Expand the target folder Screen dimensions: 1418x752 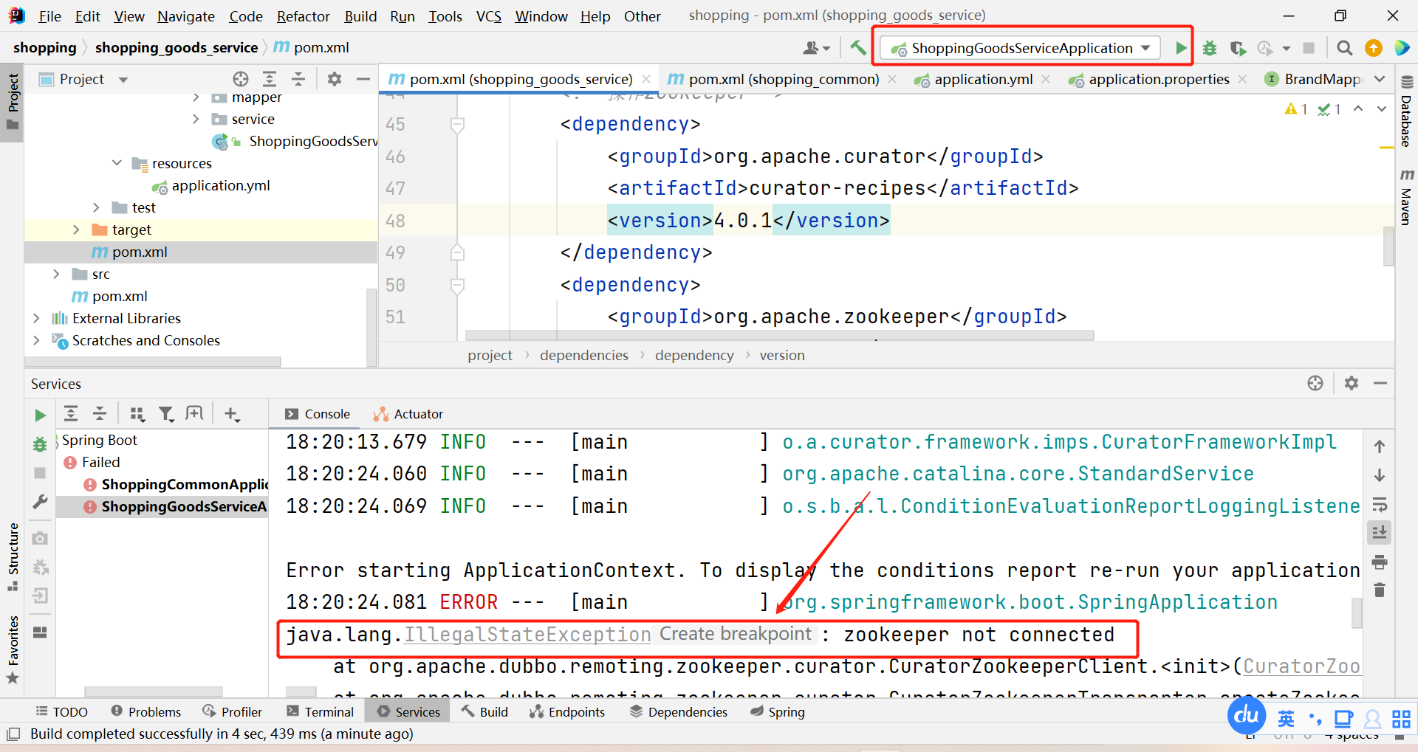tap(76, 230)
